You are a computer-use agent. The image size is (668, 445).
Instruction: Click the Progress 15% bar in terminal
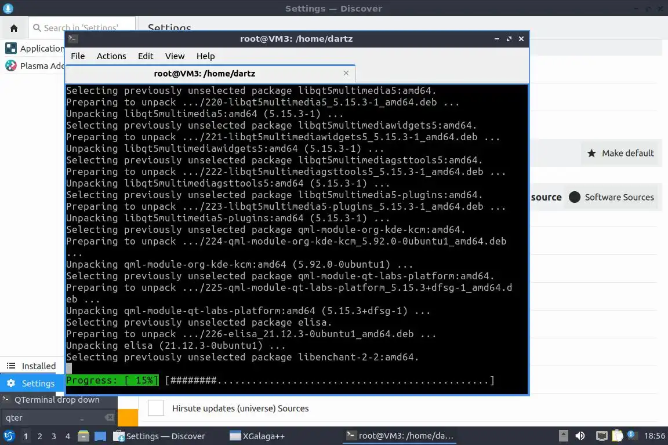280,380
